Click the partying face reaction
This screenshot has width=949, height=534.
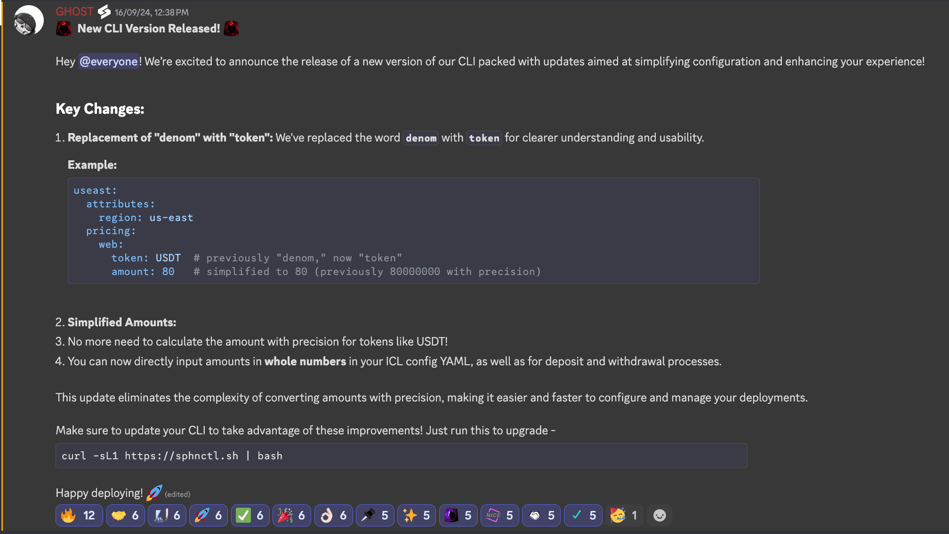click(x=624, y=516)
